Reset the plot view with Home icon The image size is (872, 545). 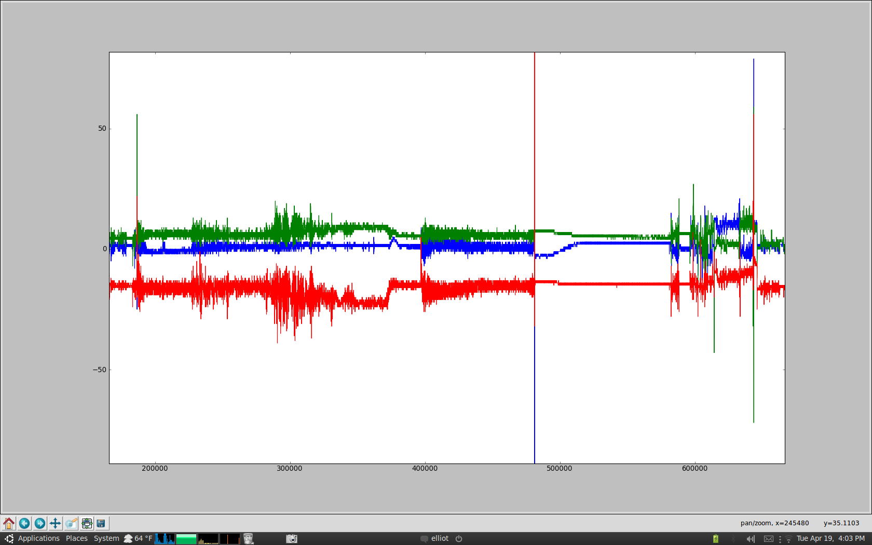9,523
